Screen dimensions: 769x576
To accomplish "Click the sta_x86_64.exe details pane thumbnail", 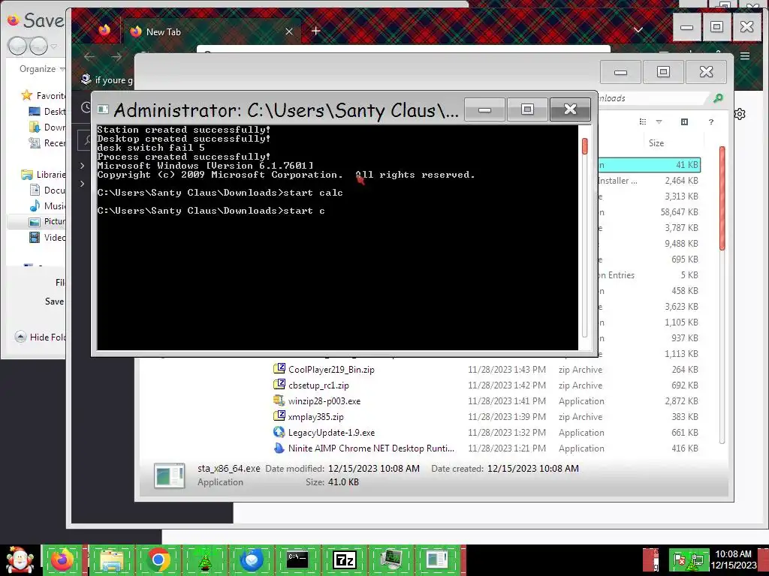I will tap(169, 475).
